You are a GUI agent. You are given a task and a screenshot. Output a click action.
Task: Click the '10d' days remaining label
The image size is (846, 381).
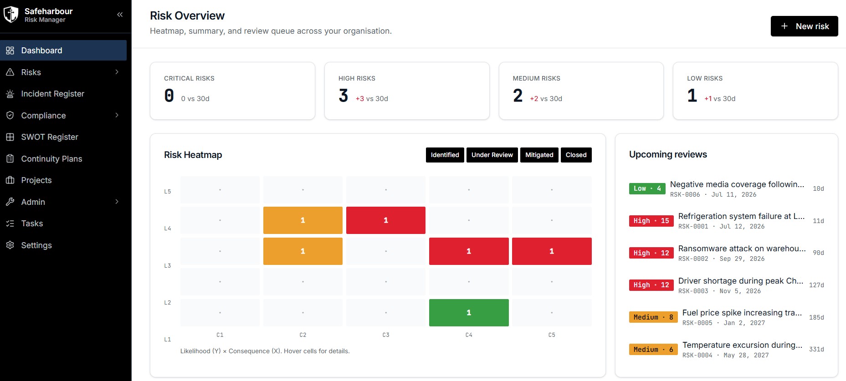[x=818, y=188]
